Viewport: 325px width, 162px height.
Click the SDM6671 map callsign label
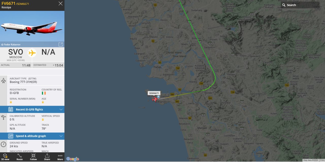pyautogui.click(x=154, y=93)
